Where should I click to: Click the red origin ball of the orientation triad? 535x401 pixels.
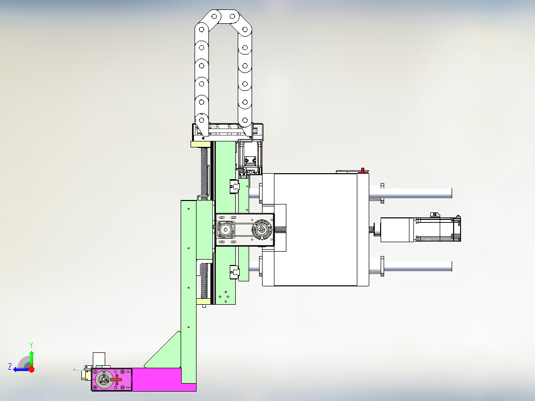(32, 369)
